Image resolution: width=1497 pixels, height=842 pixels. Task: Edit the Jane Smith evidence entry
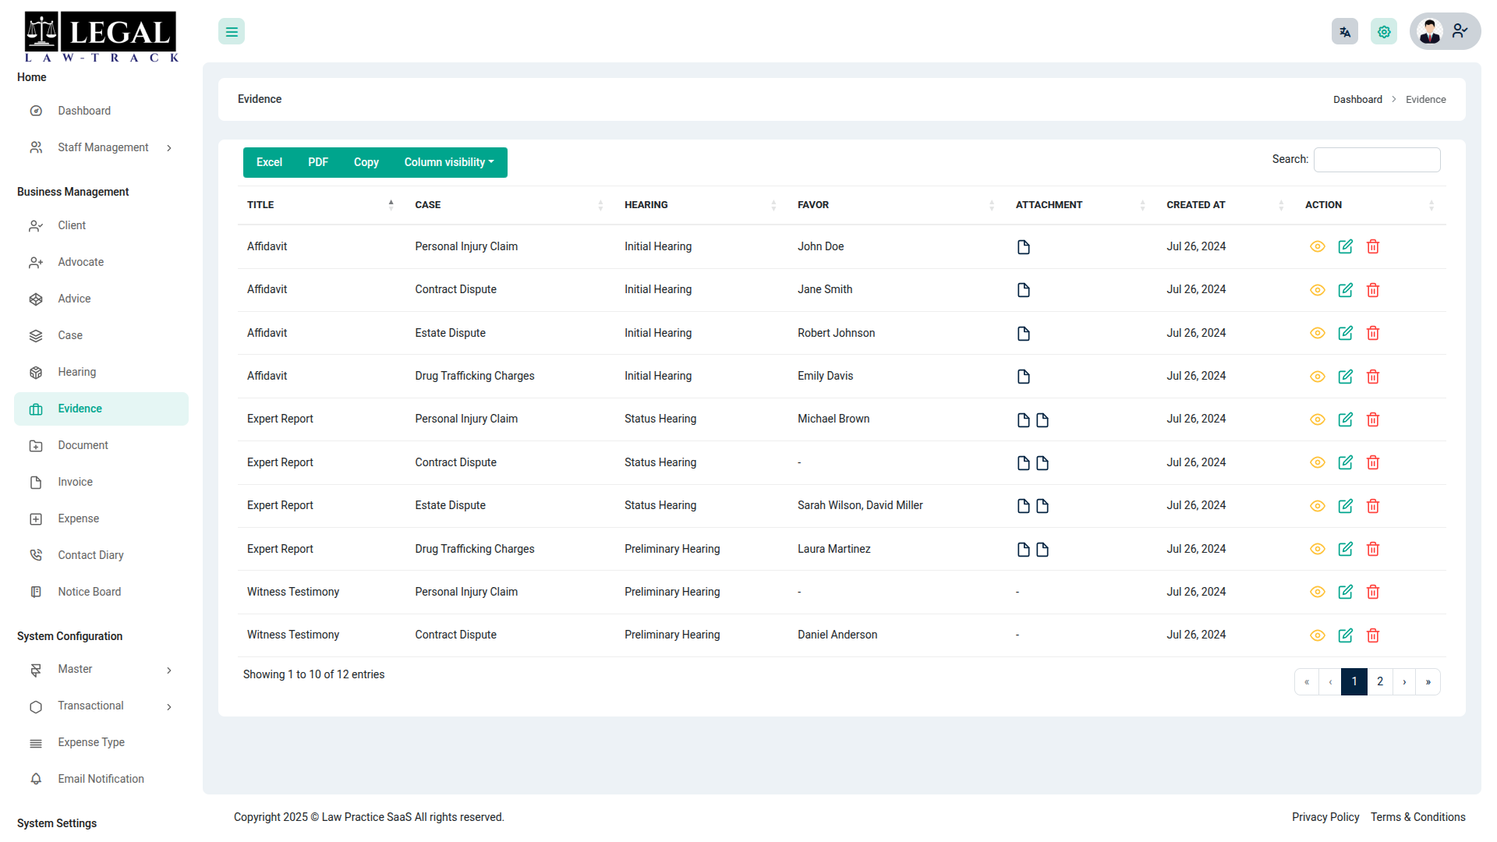[x=1346, y=290]
